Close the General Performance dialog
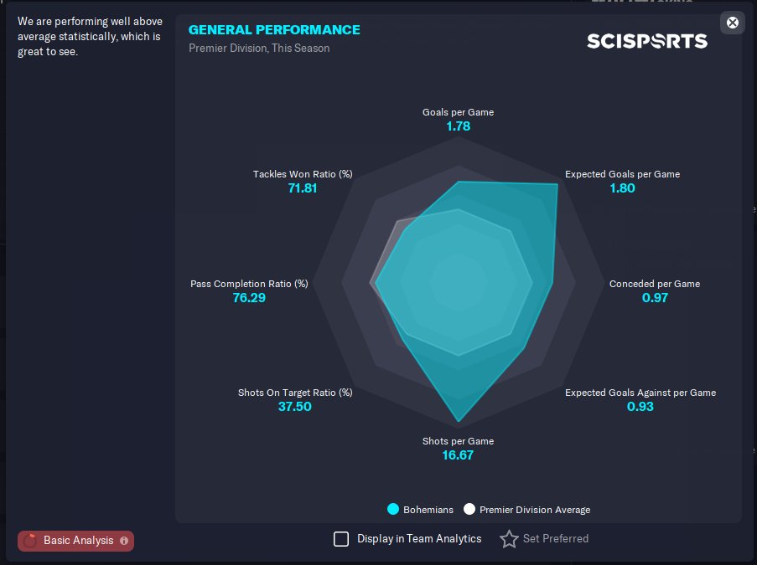757x565 pixels. (x=732, y=23)
